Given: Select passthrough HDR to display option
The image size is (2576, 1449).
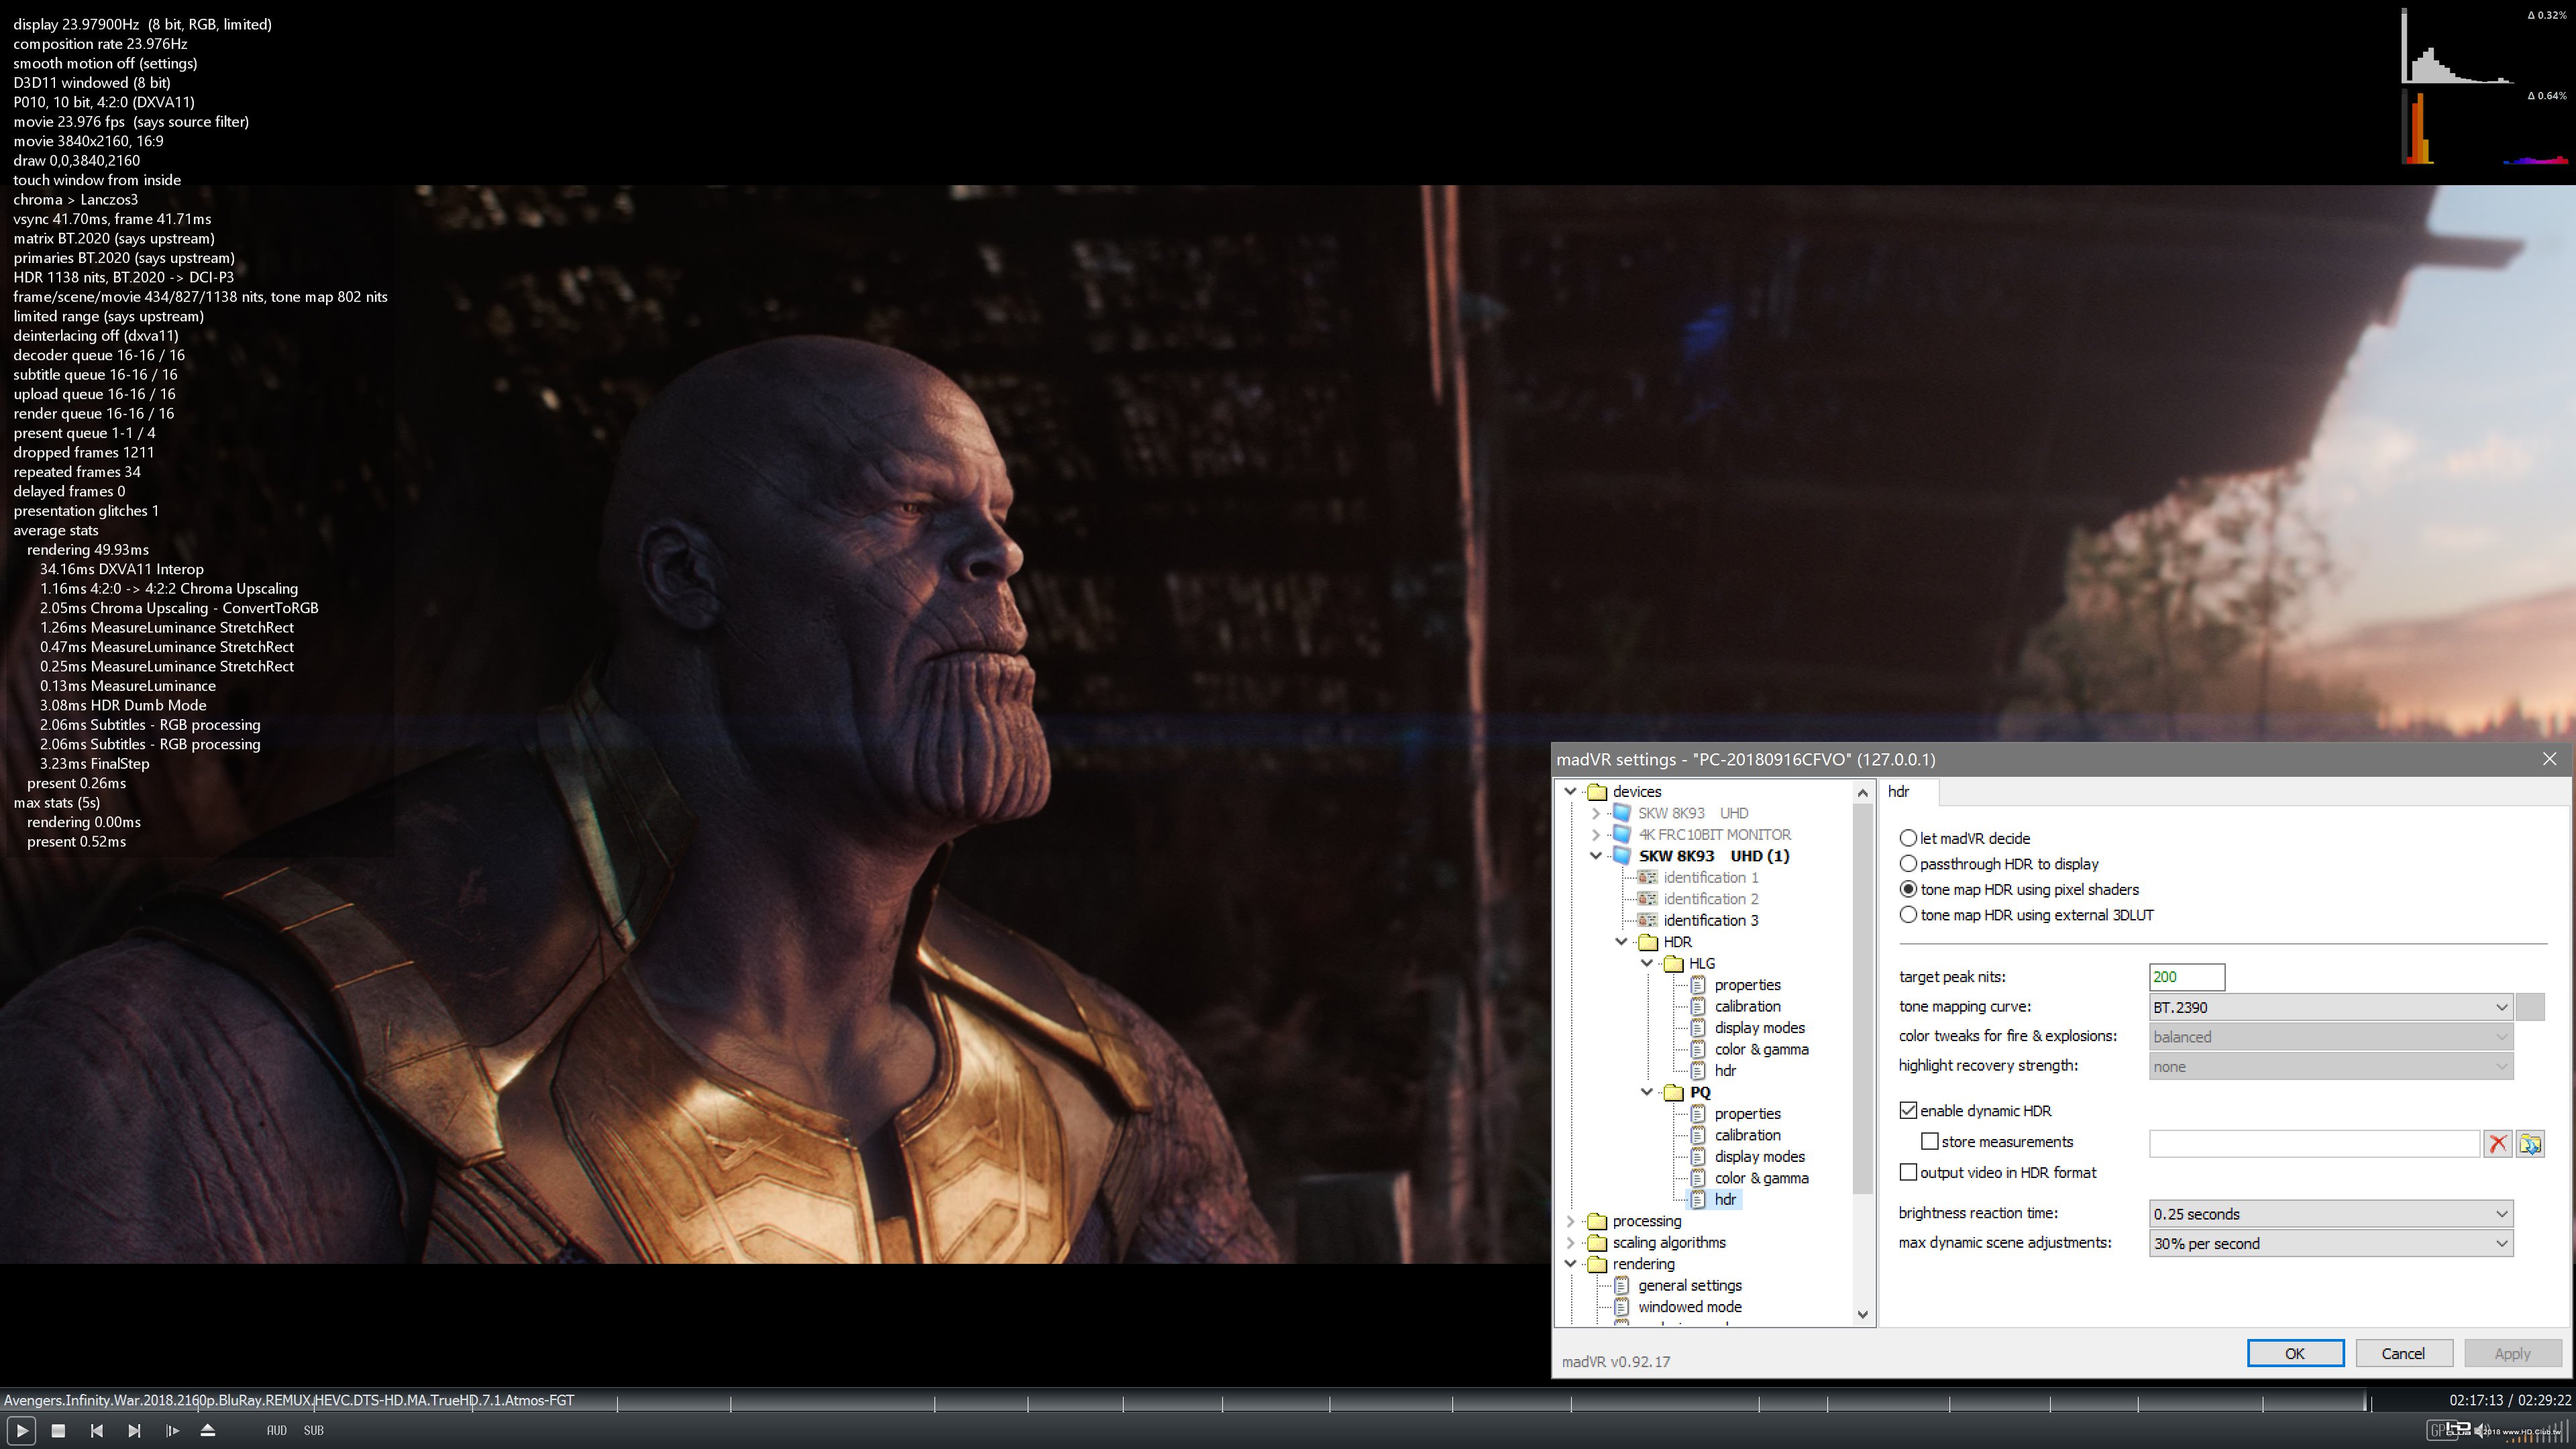Looking at the screenshot, I should click(x=1908, y=864).
